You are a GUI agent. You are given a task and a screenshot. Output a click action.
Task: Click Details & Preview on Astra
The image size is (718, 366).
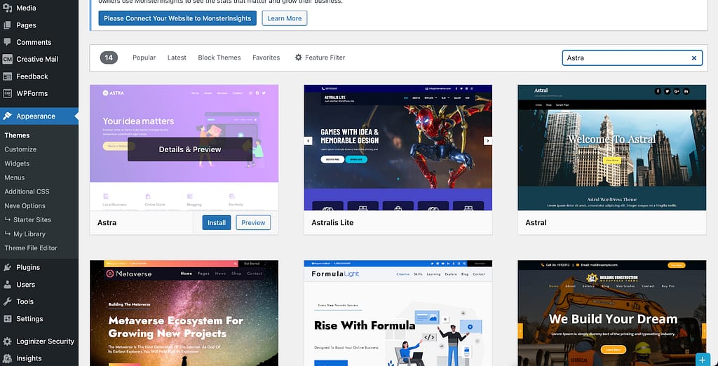tap(190, 149)
